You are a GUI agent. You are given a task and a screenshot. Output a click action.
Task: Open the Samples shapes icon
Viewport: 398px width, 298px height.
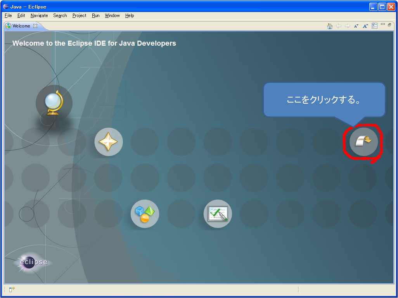coord(145,214)
